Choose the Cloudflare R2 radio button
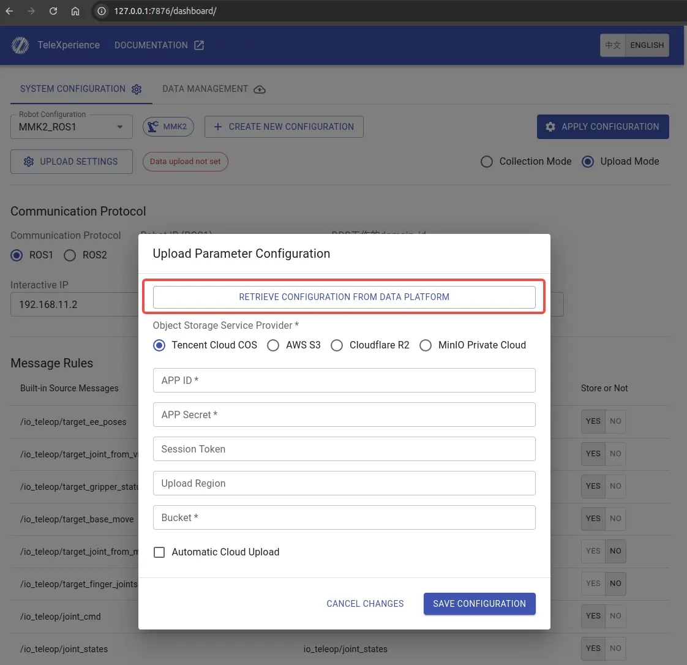 (337, 345)
